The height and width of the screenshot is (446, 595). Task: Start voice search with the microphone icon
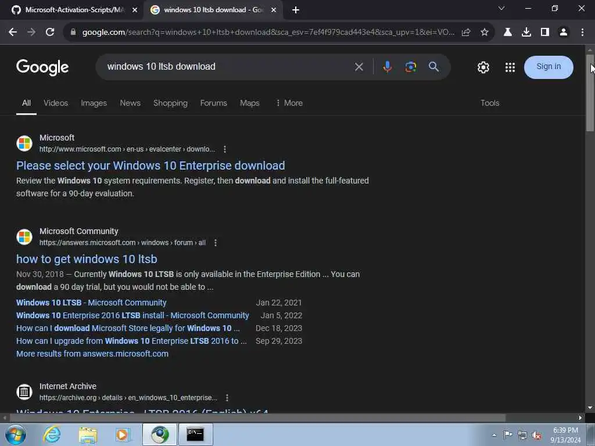pyautogui.click(x=387, y=67)
